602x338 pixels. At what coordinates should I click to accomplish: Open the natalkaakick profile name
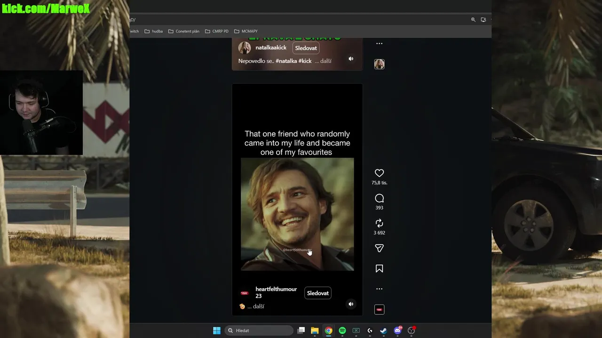point(271,48)
